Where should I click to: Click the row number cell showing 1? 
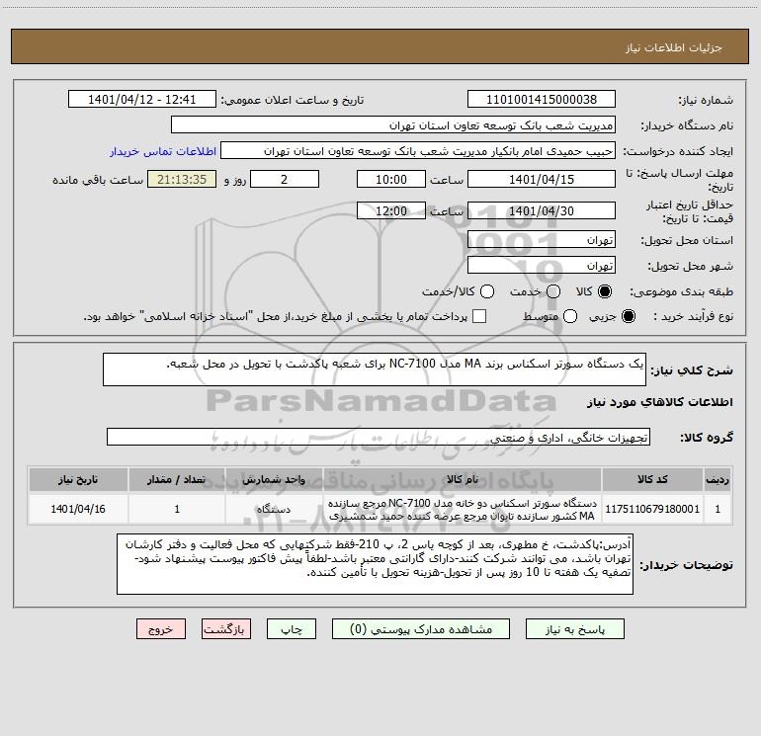pos(718,509)
